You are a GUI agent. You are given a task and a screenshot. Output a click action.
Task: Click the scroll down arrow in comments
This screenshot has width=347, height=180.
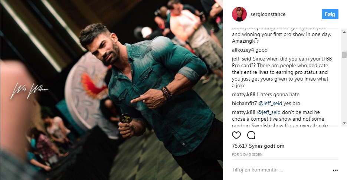pos(344,123)
